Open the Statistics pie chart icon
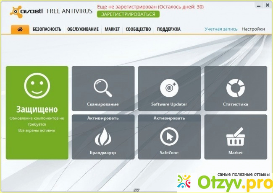Image resolution: width=273 pixels, height=193 pixels. point(235,87)
